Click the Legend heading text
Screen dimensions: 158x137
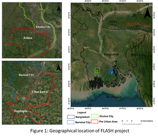pyautogui.click(x=82, y=113)
